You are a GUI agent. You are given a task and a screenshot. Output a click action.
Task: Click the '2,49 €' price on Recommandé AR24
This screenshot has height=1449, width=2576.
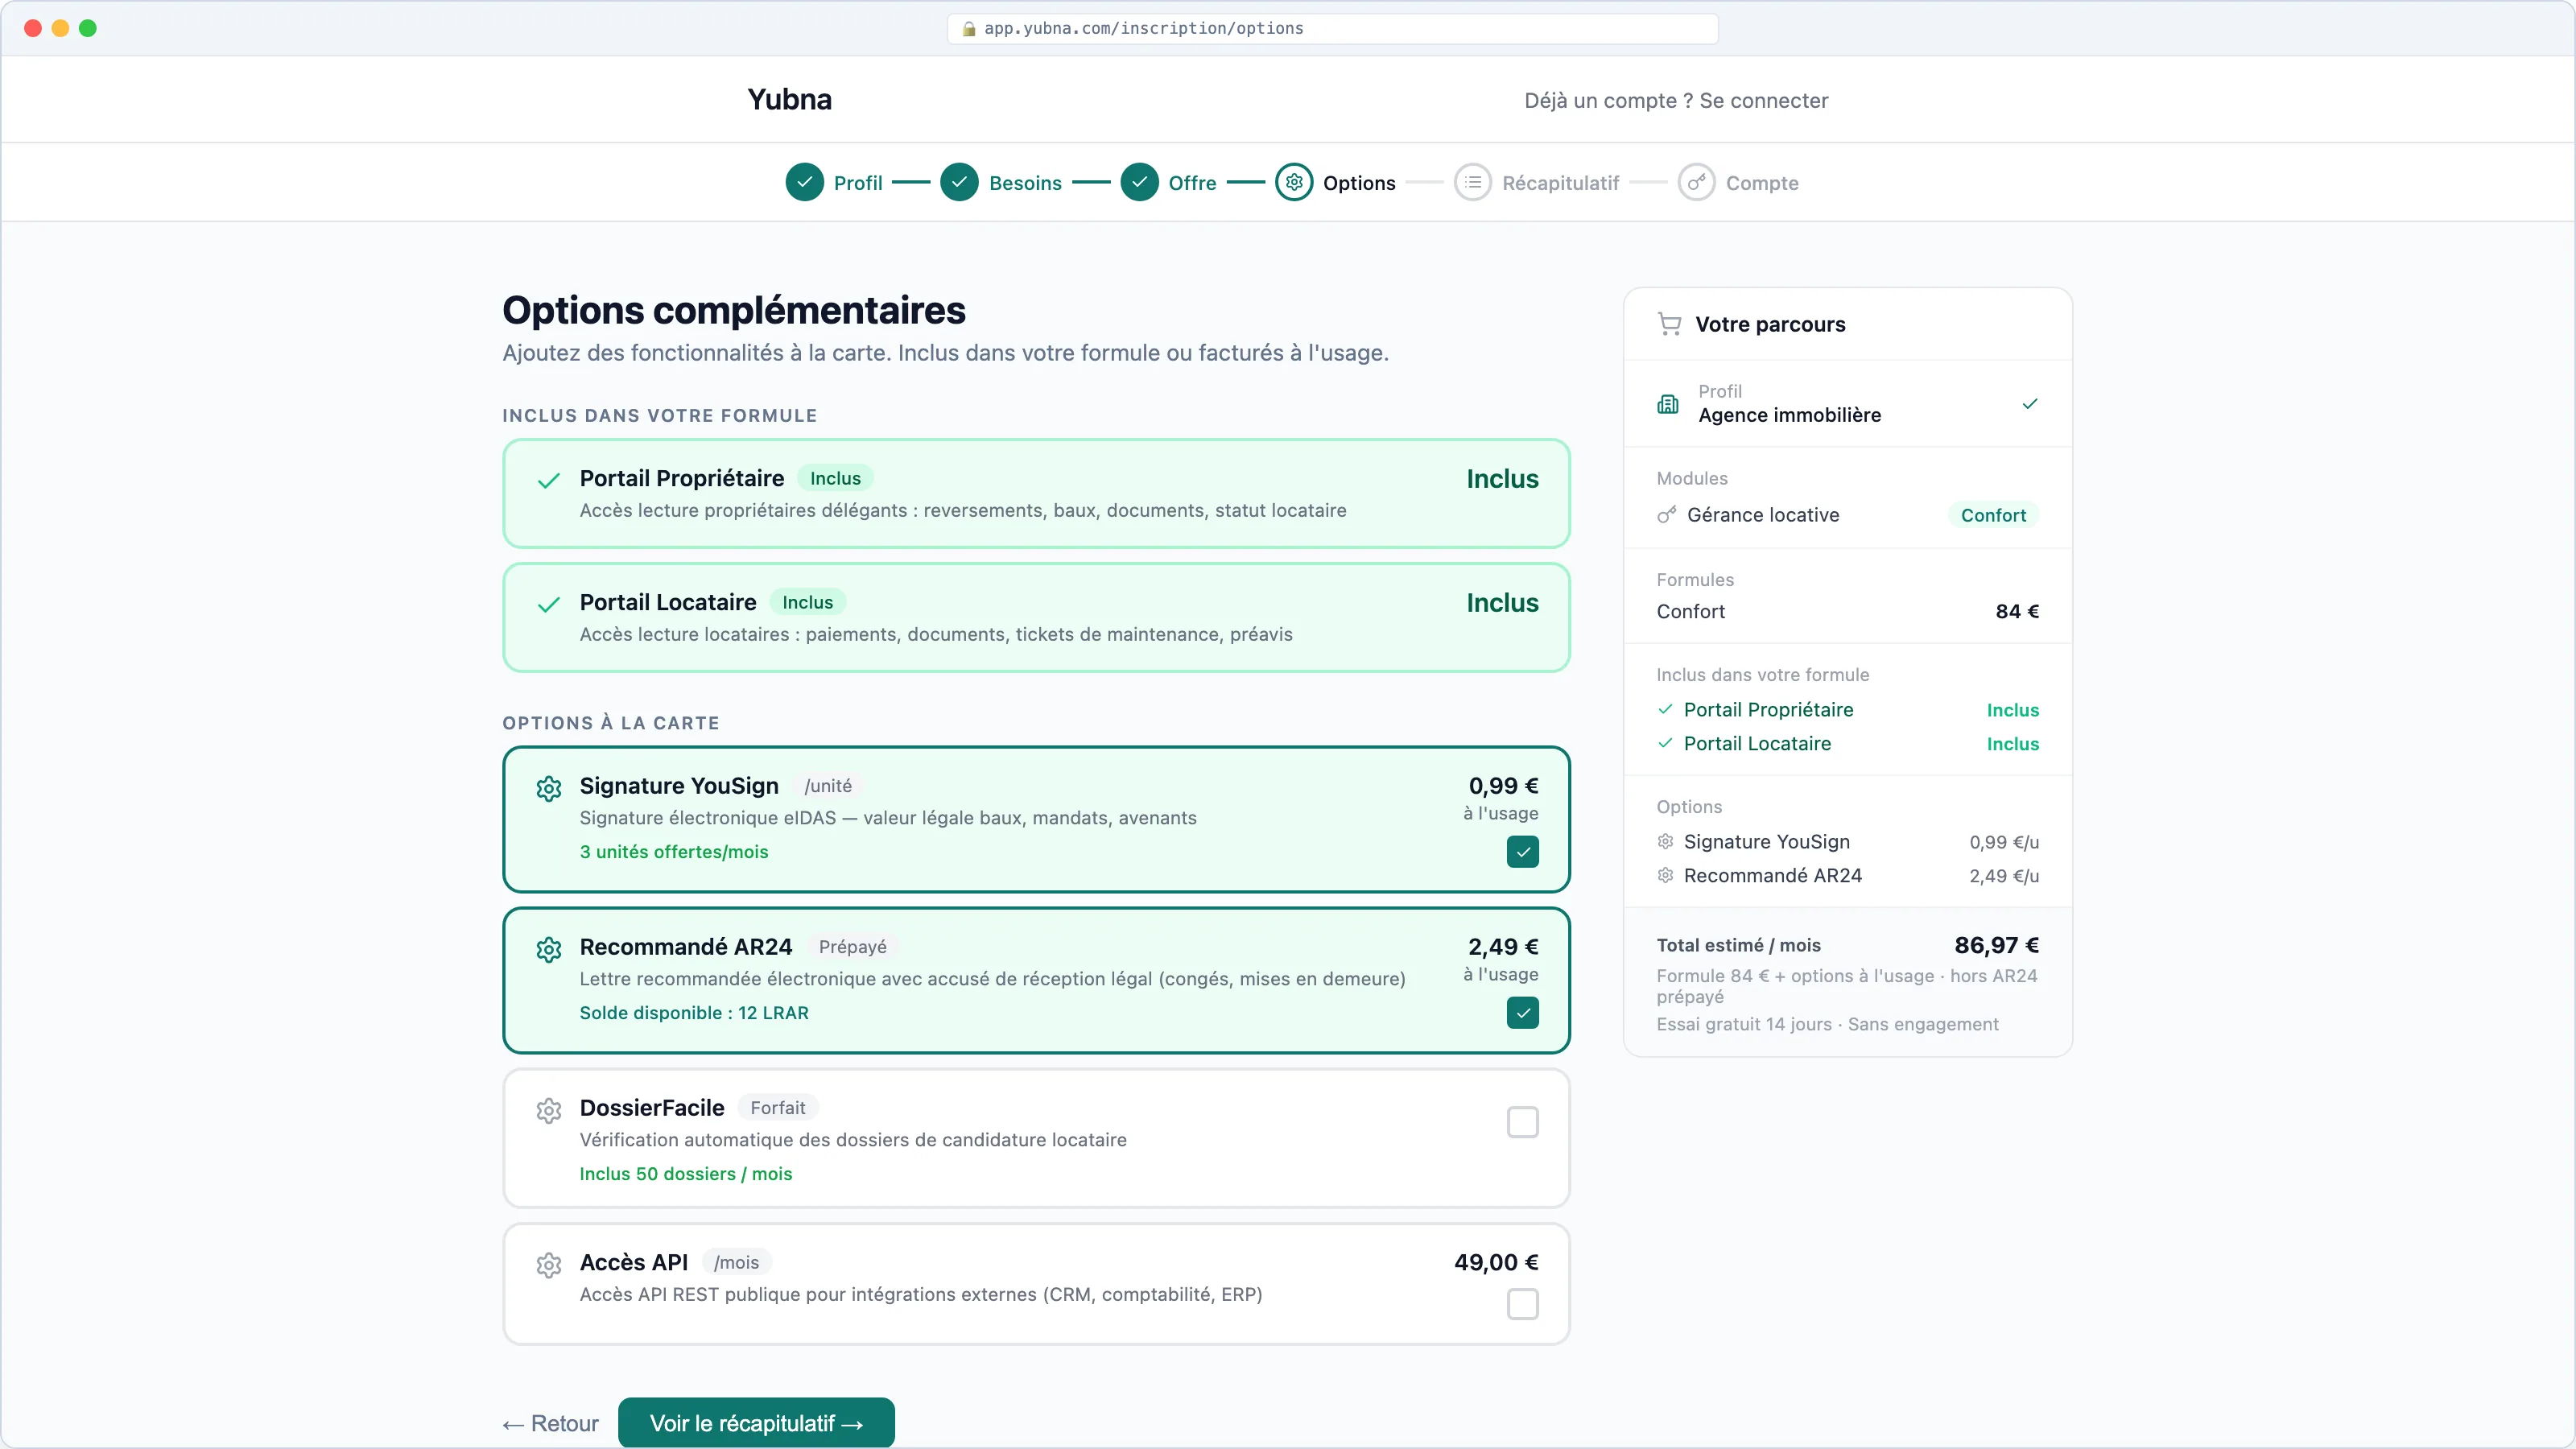[1502, 946]
